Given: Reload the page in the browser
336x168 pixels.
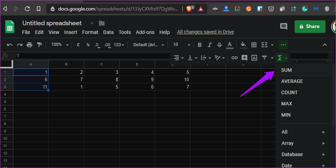Looking at the screenshot, I should [27, 9].
